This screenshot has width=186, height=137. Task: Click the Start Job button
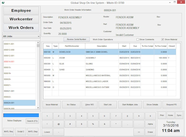[x=108, y=105]
